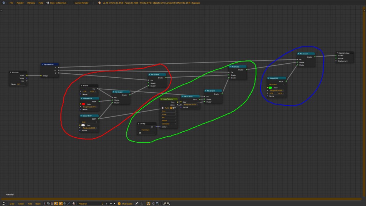Toggle From Dupli on UV Map node

140,129
